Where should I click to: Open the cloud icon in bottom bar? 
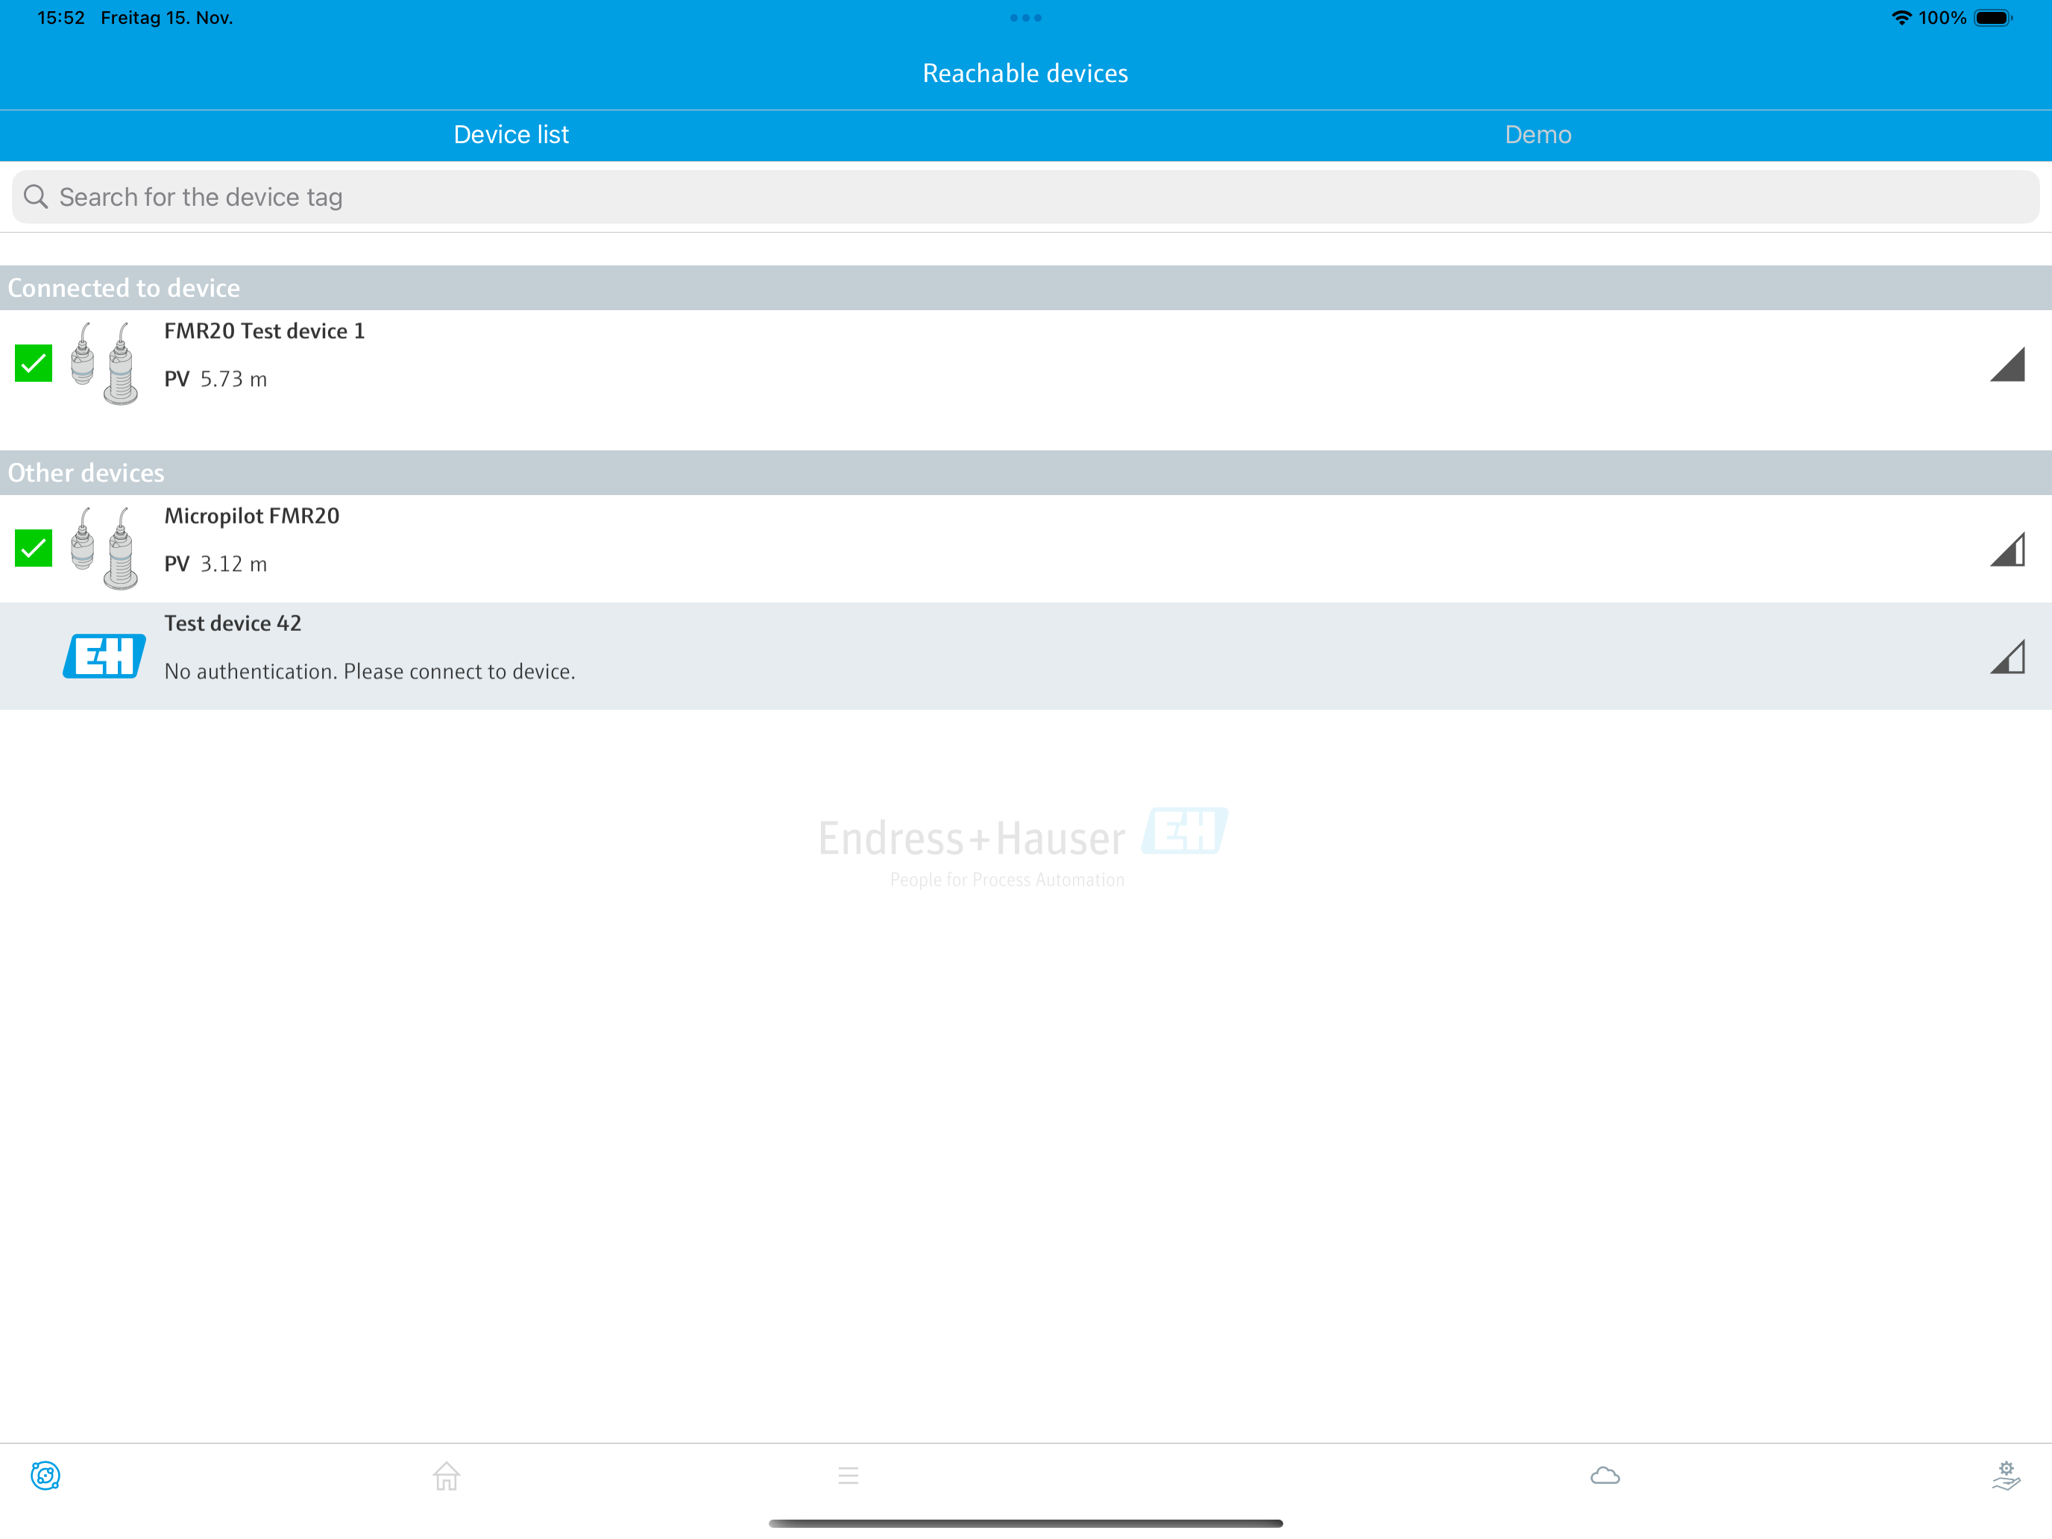1605,1475
